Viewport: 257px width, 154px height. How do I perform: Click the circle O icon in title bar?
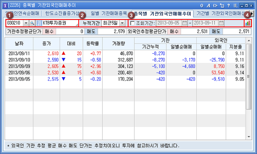[x=202, y=5]
